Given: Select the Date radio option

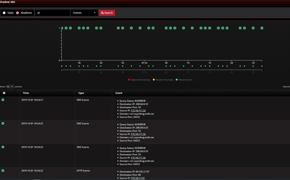Looking at the screenshot, I should [x=4, y=13].
